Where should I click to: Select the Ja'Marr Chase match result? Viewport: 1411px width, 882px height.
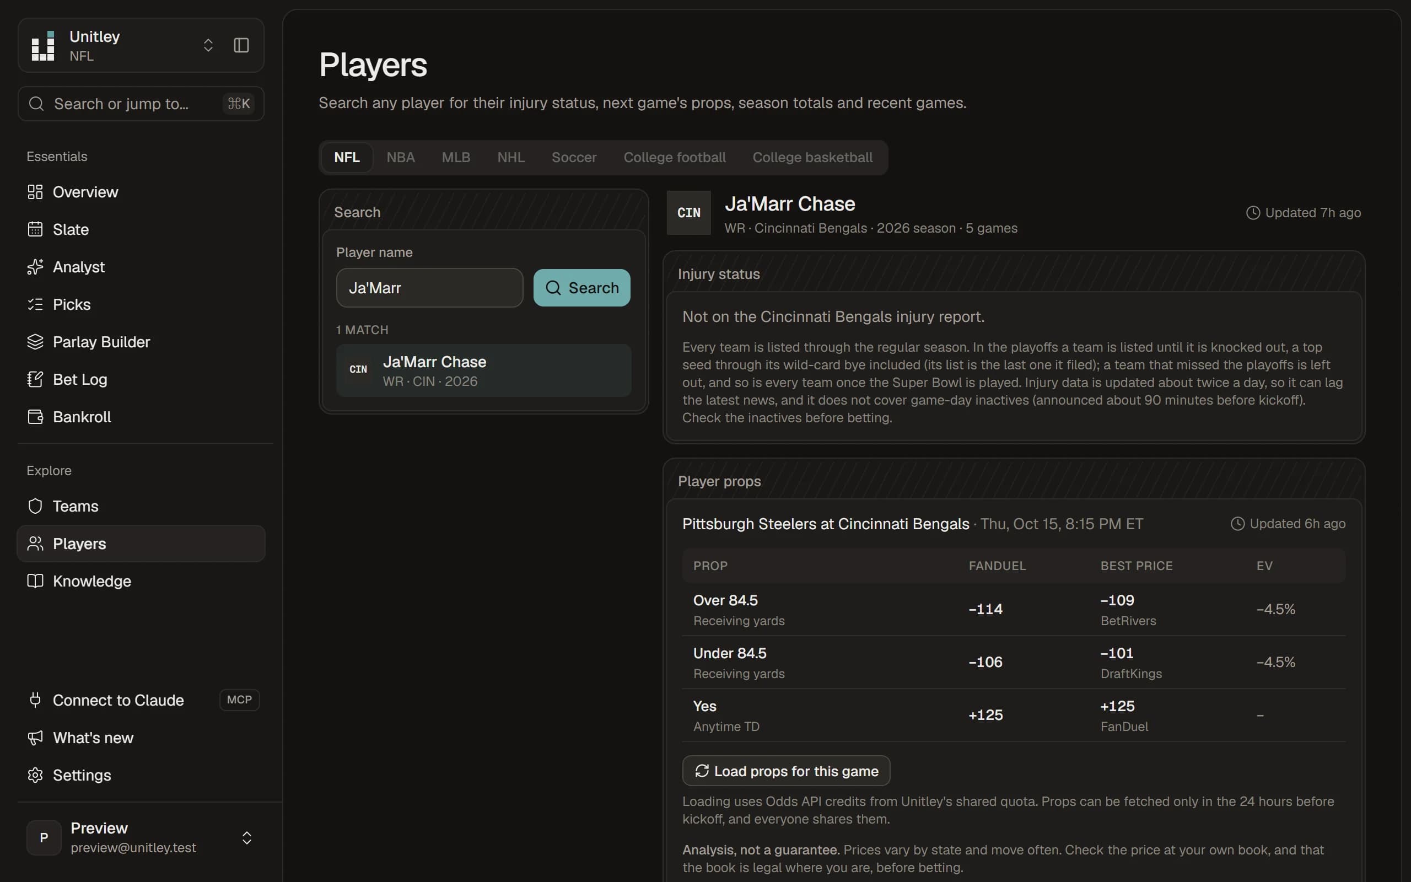(x=483, y=370)
